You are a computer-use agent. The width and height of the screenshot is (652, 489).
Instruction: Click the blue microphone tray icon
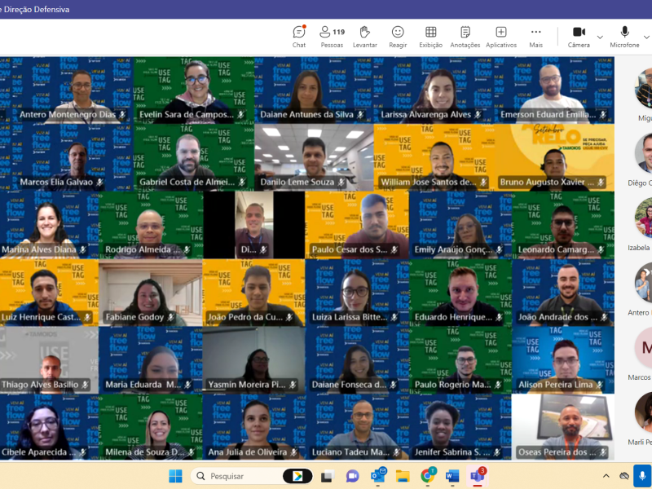[641, 475]
